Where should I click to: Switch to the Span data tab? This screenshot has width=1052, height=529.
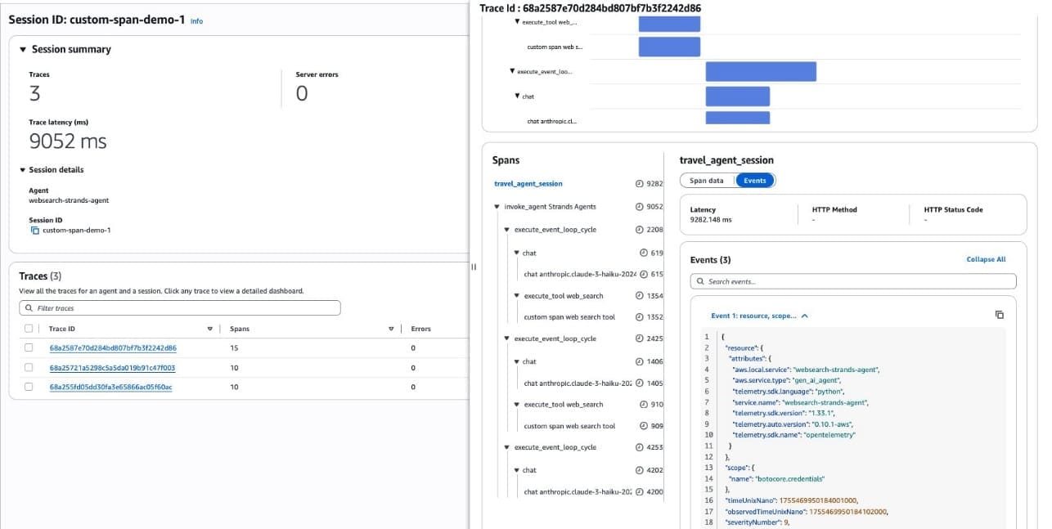pyautogui.click(x=706, y=181)
